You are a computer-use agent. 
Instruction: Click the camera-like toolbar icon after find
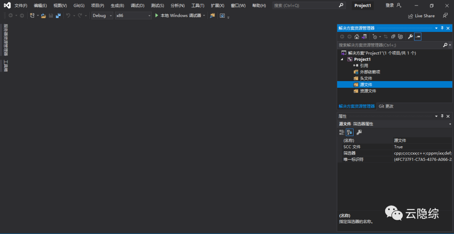pyautogui.click(x=222, y=16)
